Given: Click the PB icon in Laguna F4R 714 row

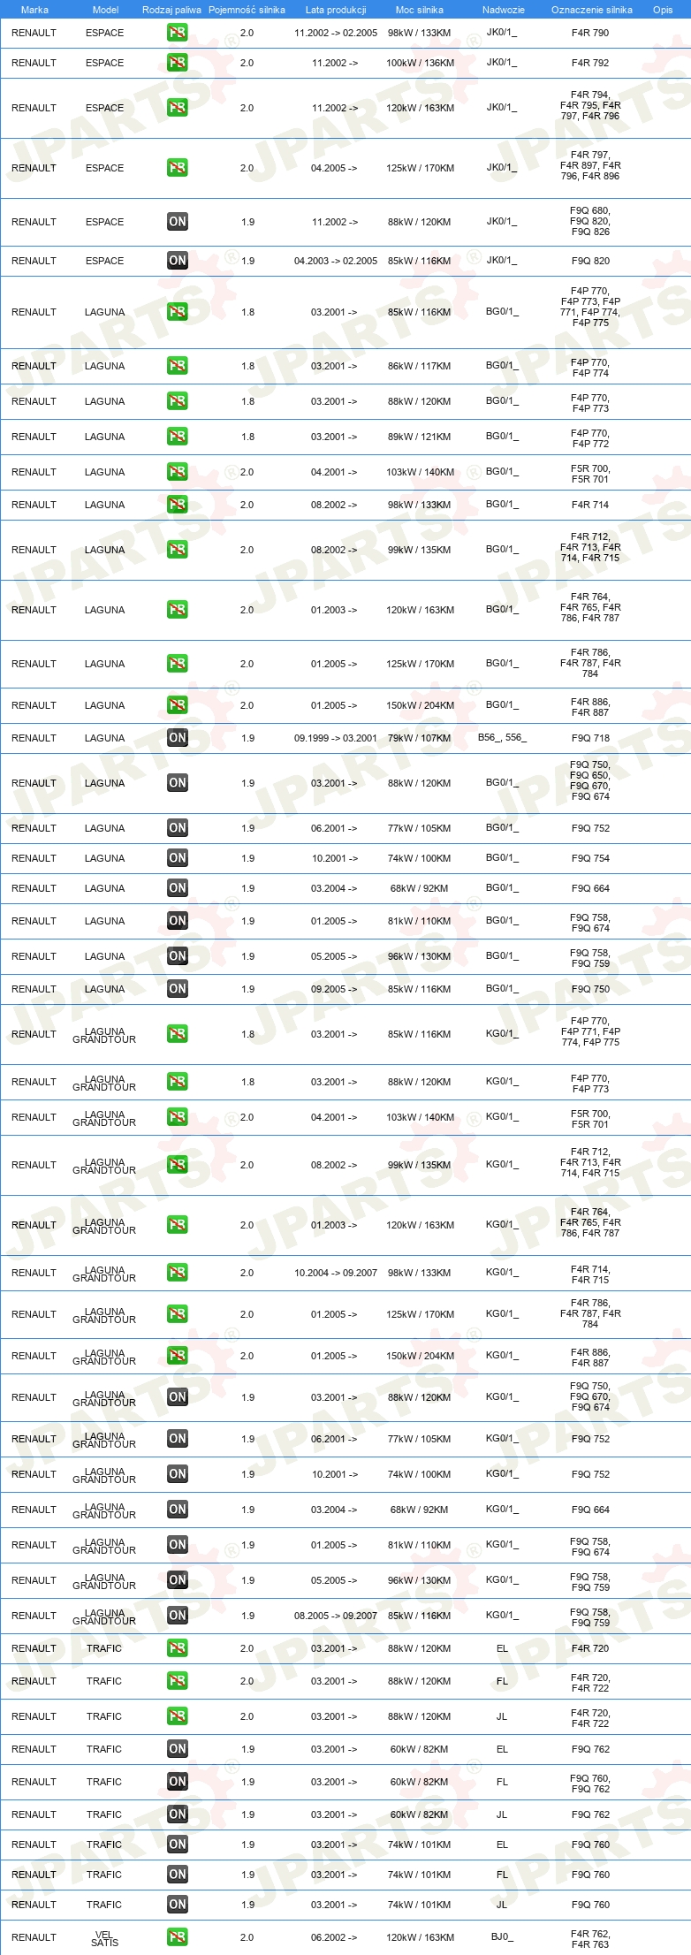Looking at the screenshot, I should pyautogui.click(x=177, y=505).
